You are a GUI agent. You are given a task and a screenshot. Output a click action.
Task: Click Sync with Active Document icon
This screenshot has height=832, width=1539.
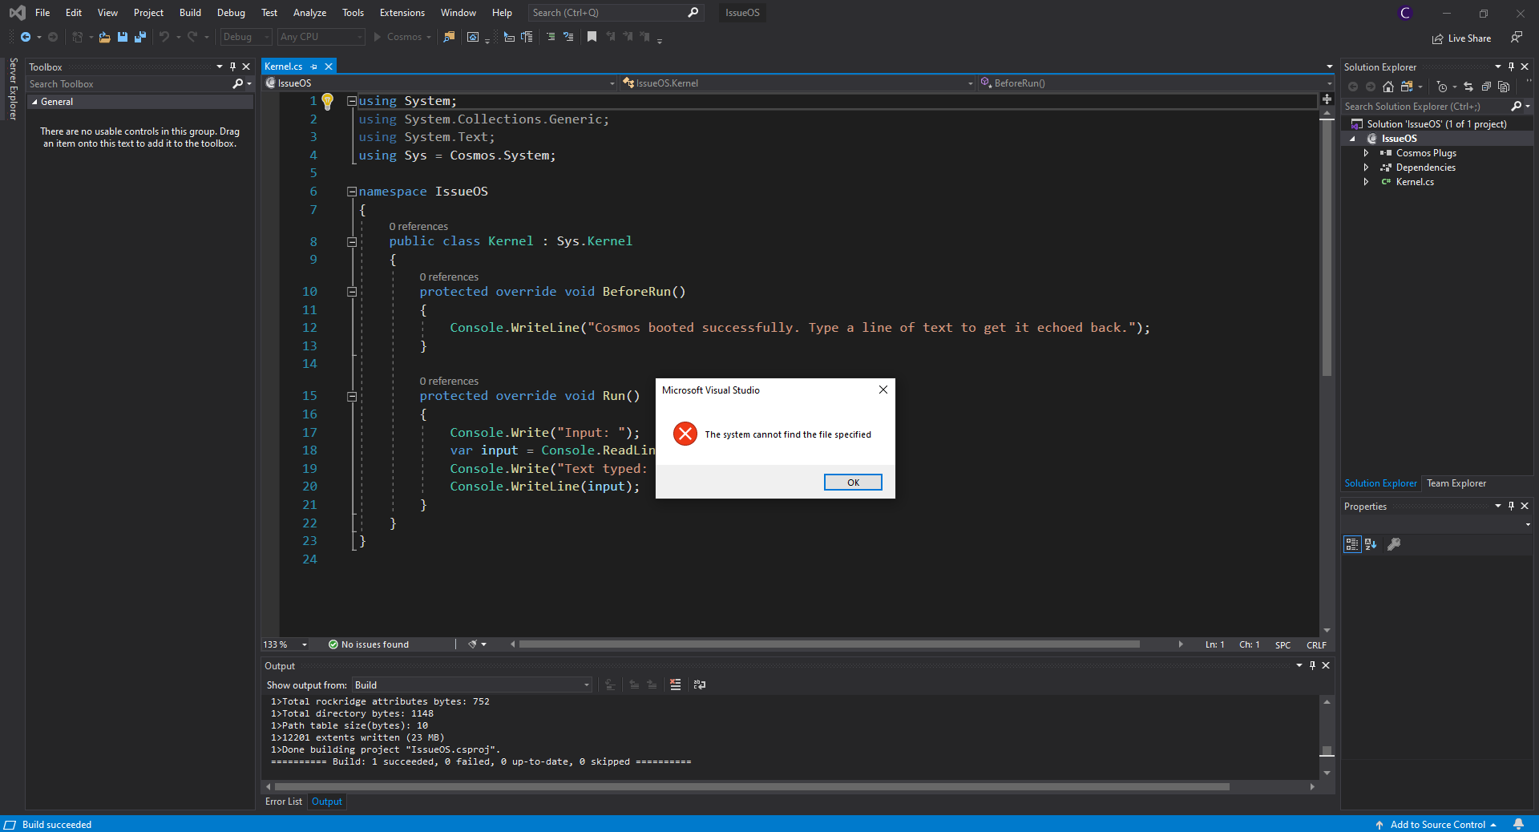(1468, 87)
